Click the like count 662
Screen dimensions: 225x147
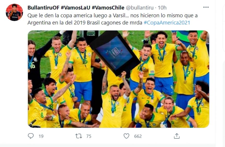coord(138,136)
